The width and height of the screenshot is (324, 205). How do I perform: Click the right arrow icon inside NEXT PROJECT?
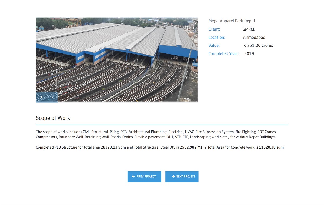click(x=173, y=176)
